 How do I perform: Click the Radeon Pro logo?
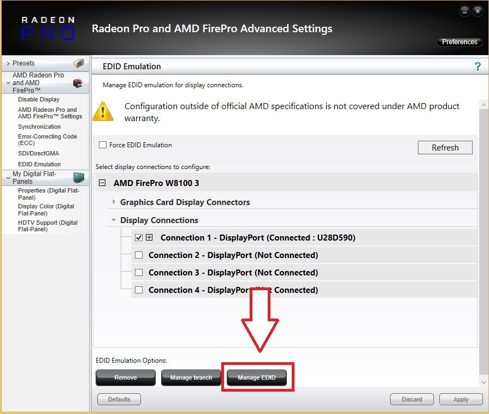coord(48,28)
